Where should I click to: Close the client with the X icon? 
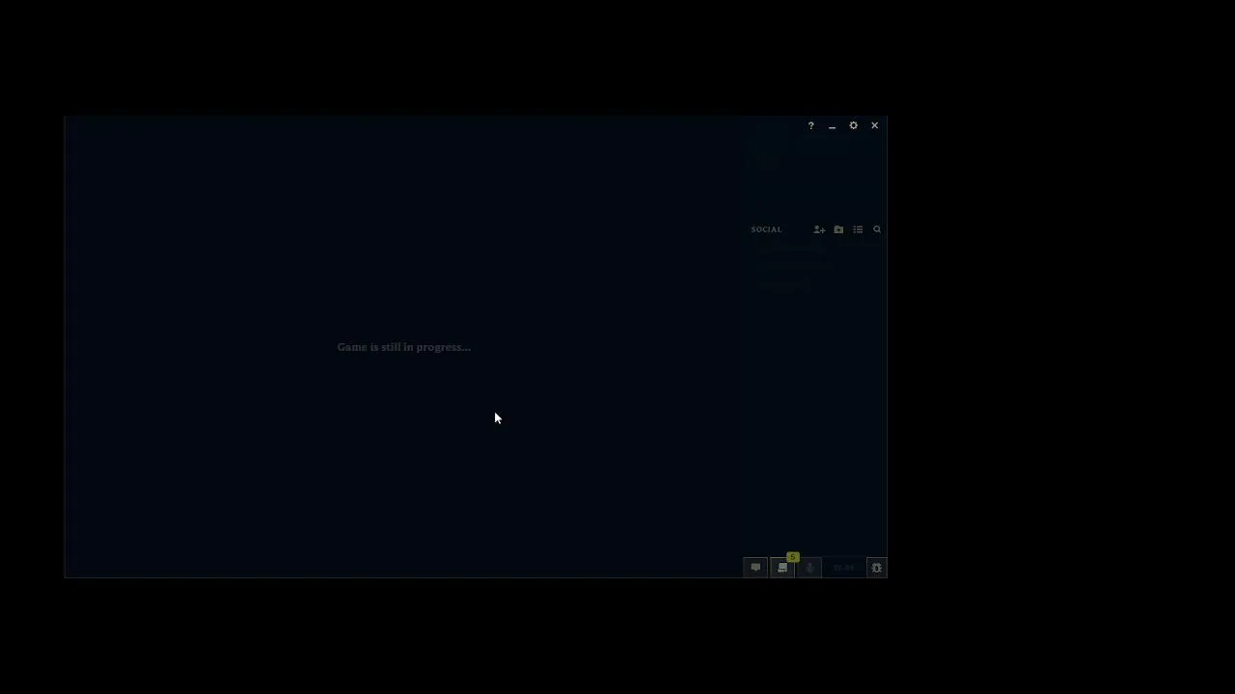pos(874,125)
